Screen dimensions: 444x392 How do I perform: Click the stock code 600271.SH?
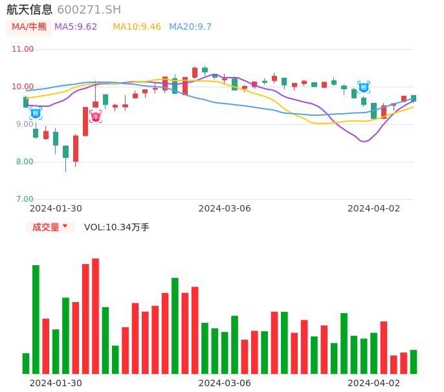click(x=89, y=10)
